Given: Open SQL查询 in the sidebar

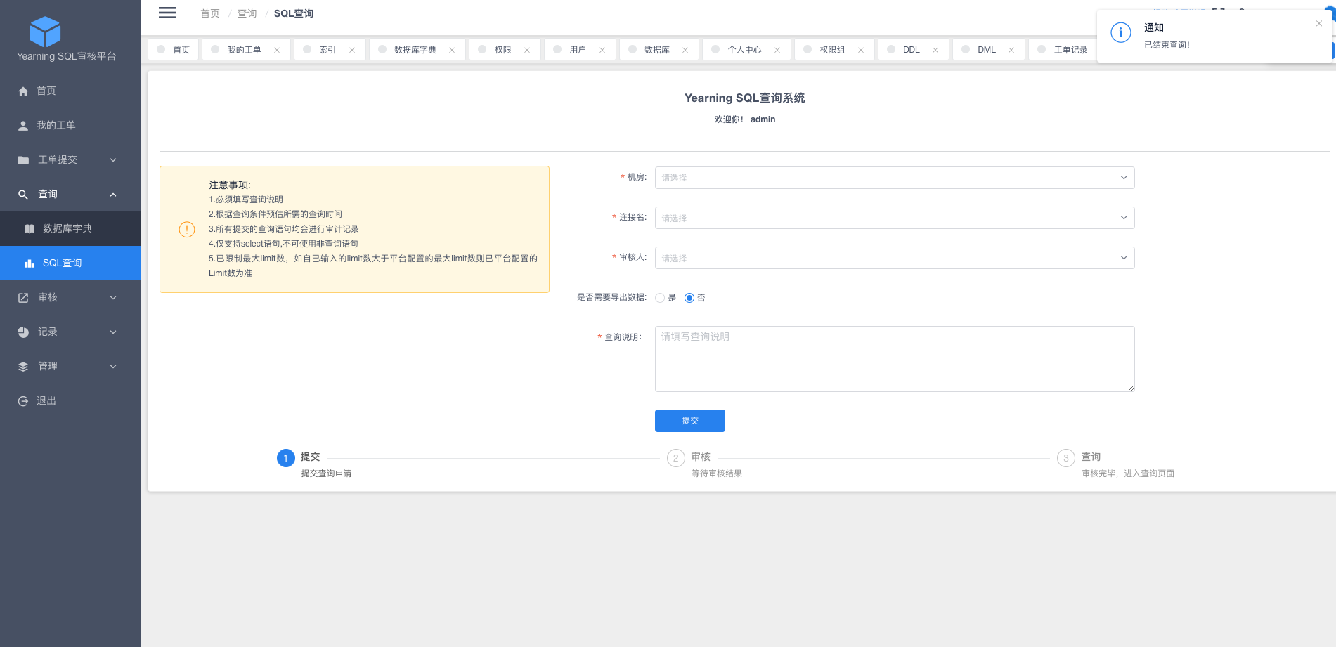Looking at the screenshot, I should (70, 263).
